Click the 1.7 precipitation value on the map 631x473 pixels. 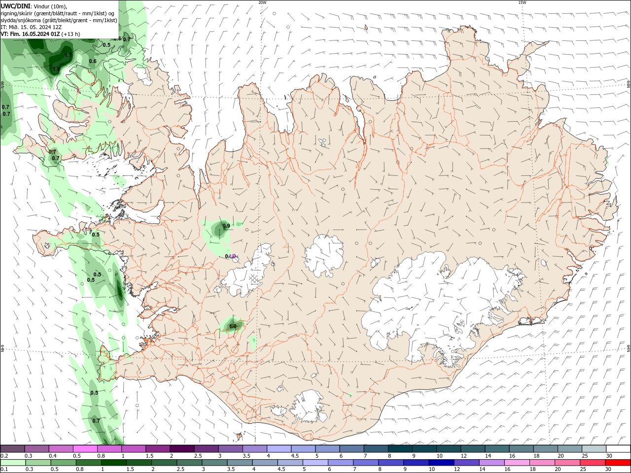(x=68, y=55)
